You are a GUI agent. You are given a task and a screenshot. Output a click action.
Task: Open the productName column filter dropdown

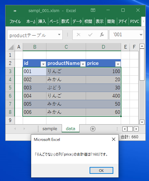83,64
